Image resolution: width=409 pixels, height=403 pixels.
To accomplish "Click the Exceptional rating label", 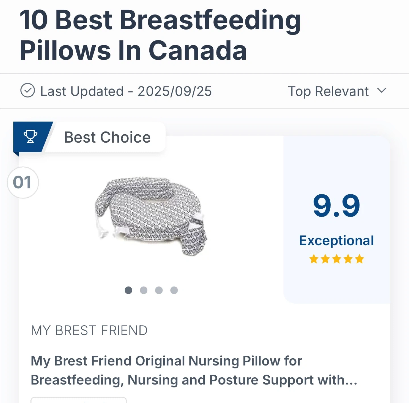I will (x=337, y=241).
